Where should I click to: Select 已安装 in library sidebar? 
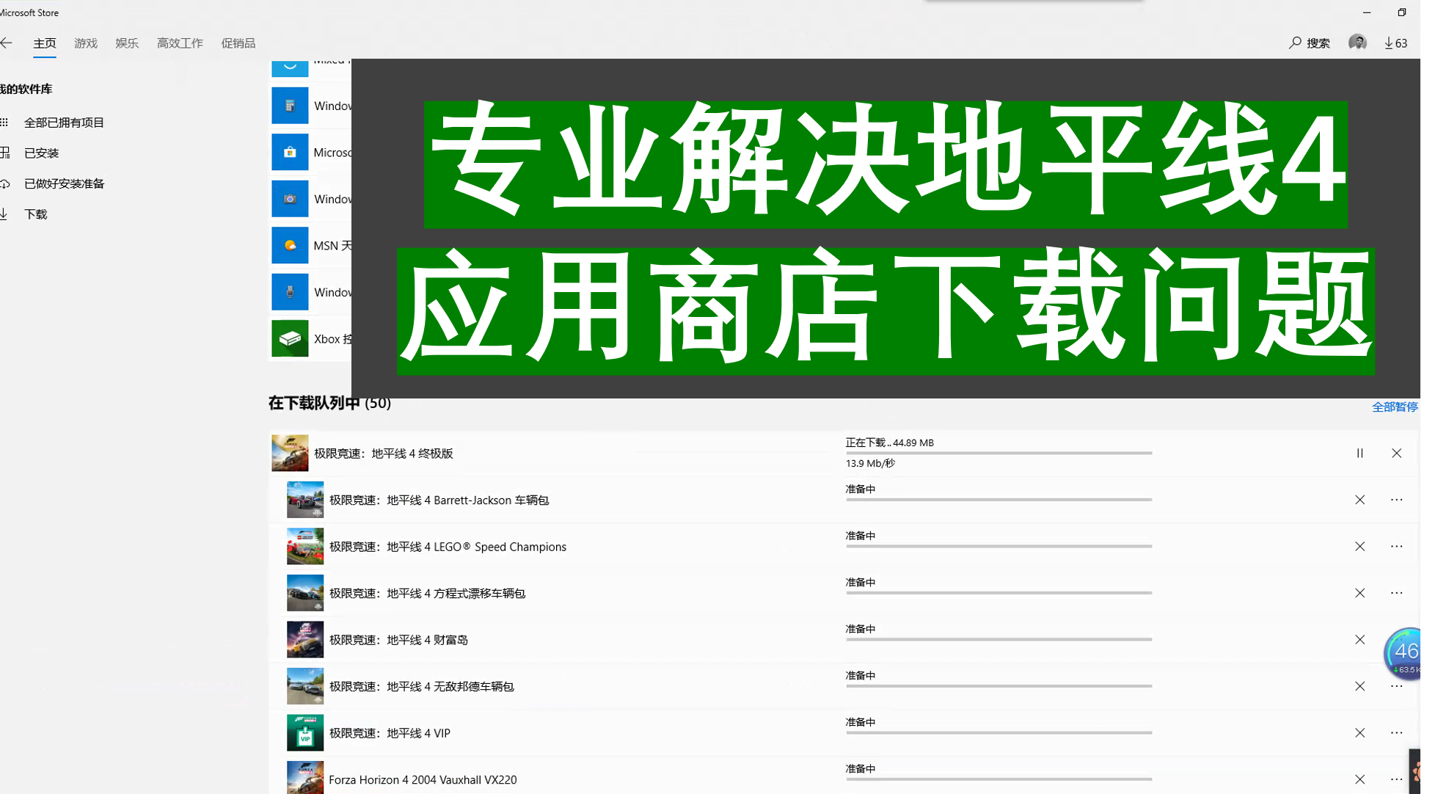(41, 153)
